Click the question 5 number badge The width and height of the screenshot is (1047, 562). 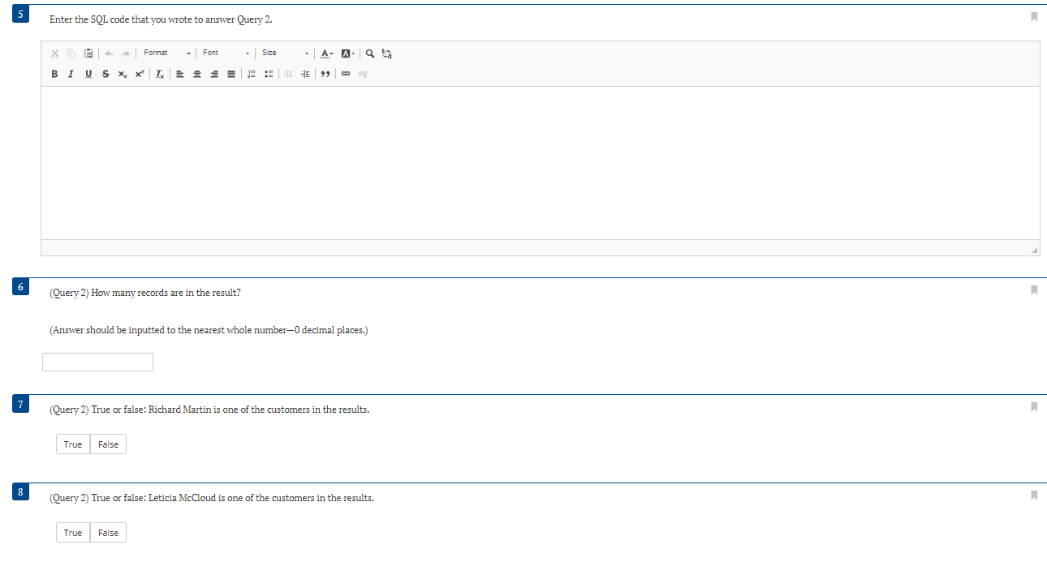point(21,13)
